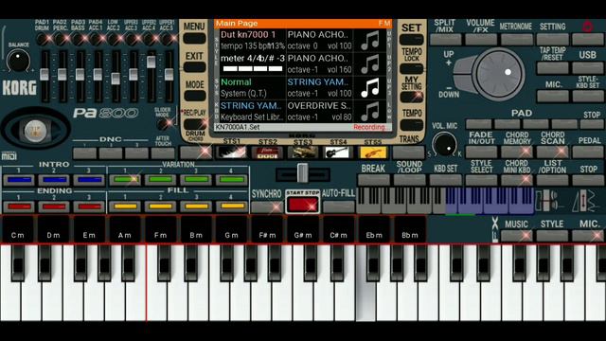Open the SETTING button

tap(553, 39)
